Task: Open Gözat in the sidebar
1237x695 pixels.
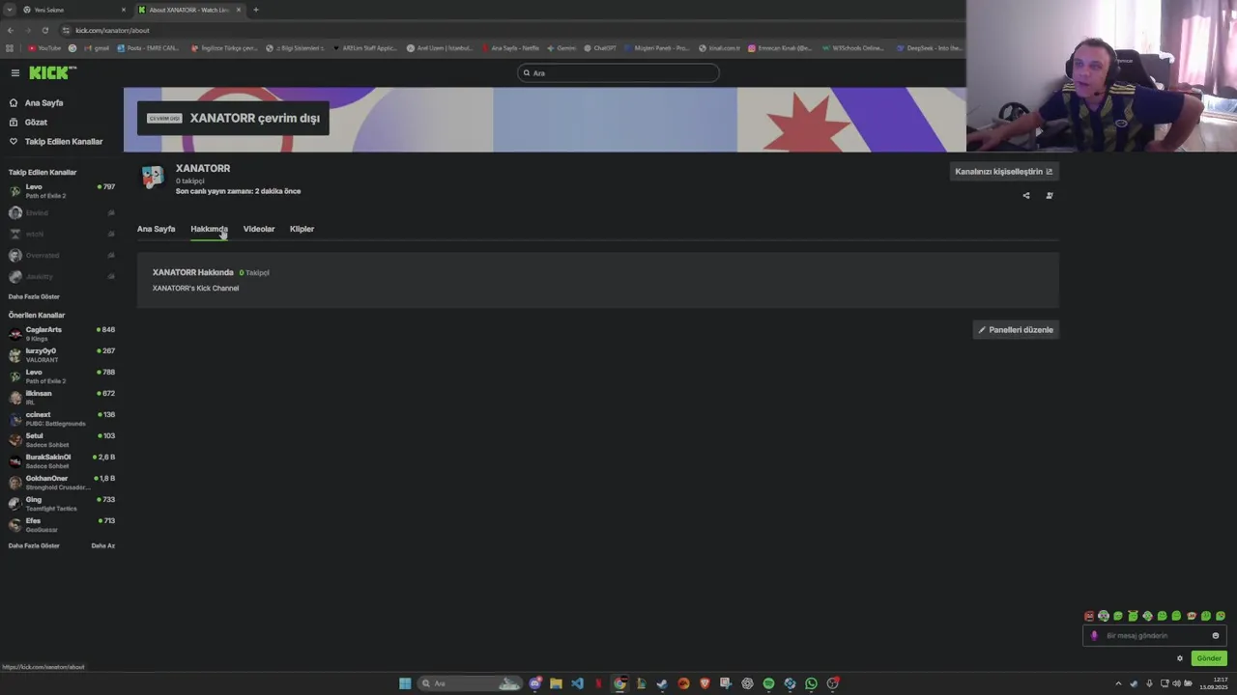Action: click(36, 123)
